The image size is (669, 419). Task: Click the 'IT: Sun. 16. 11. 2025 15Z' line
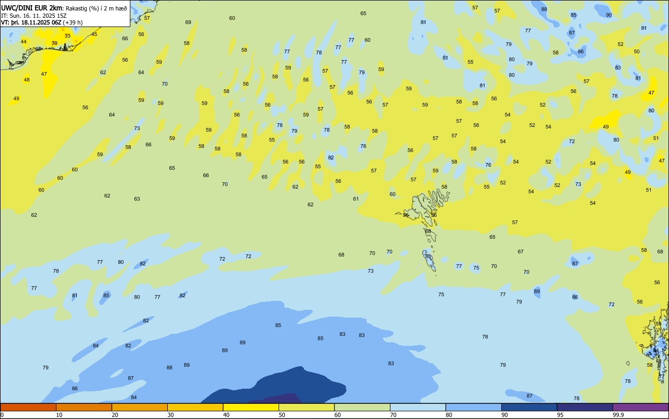pos(34,16)
